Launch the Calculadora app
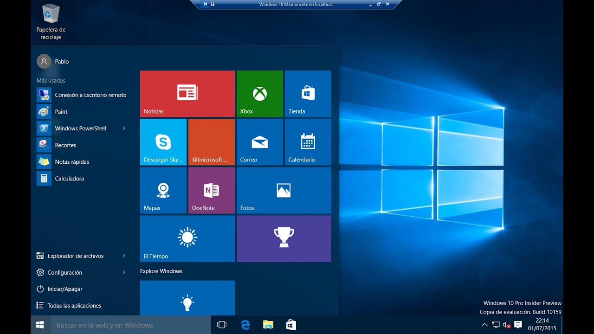Image resolution: width=594 pixels, height=334 pixels. pos(82,179)
